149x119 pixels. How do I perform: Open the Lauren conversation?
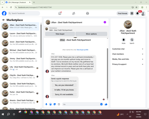(20, 35)
